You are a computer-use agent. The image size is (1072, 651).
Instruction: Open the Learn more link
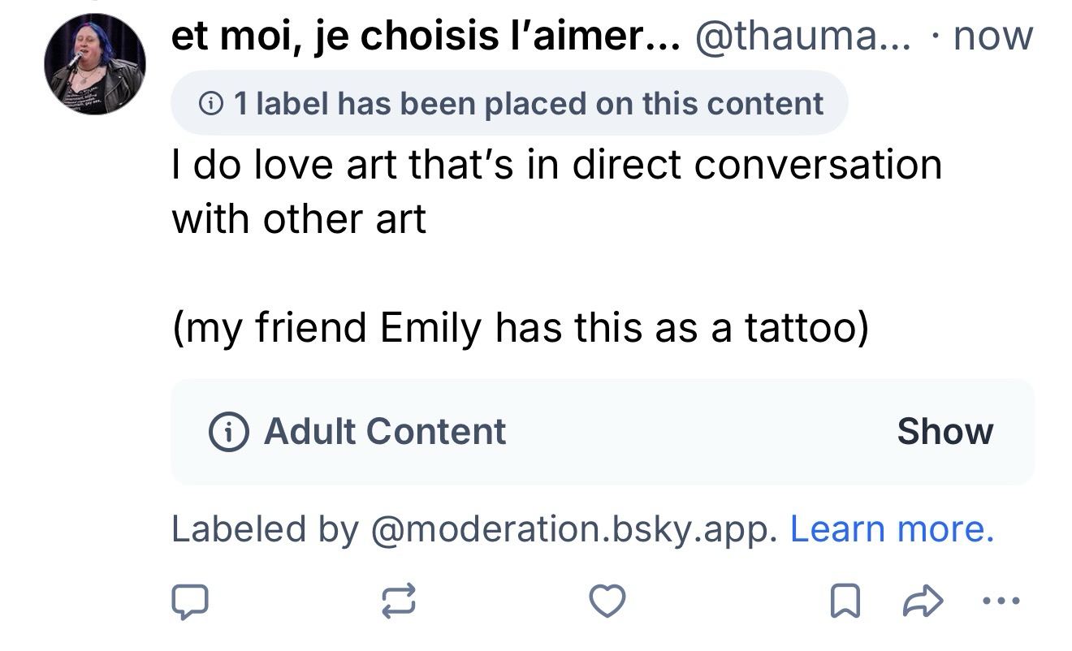point(892,529)
